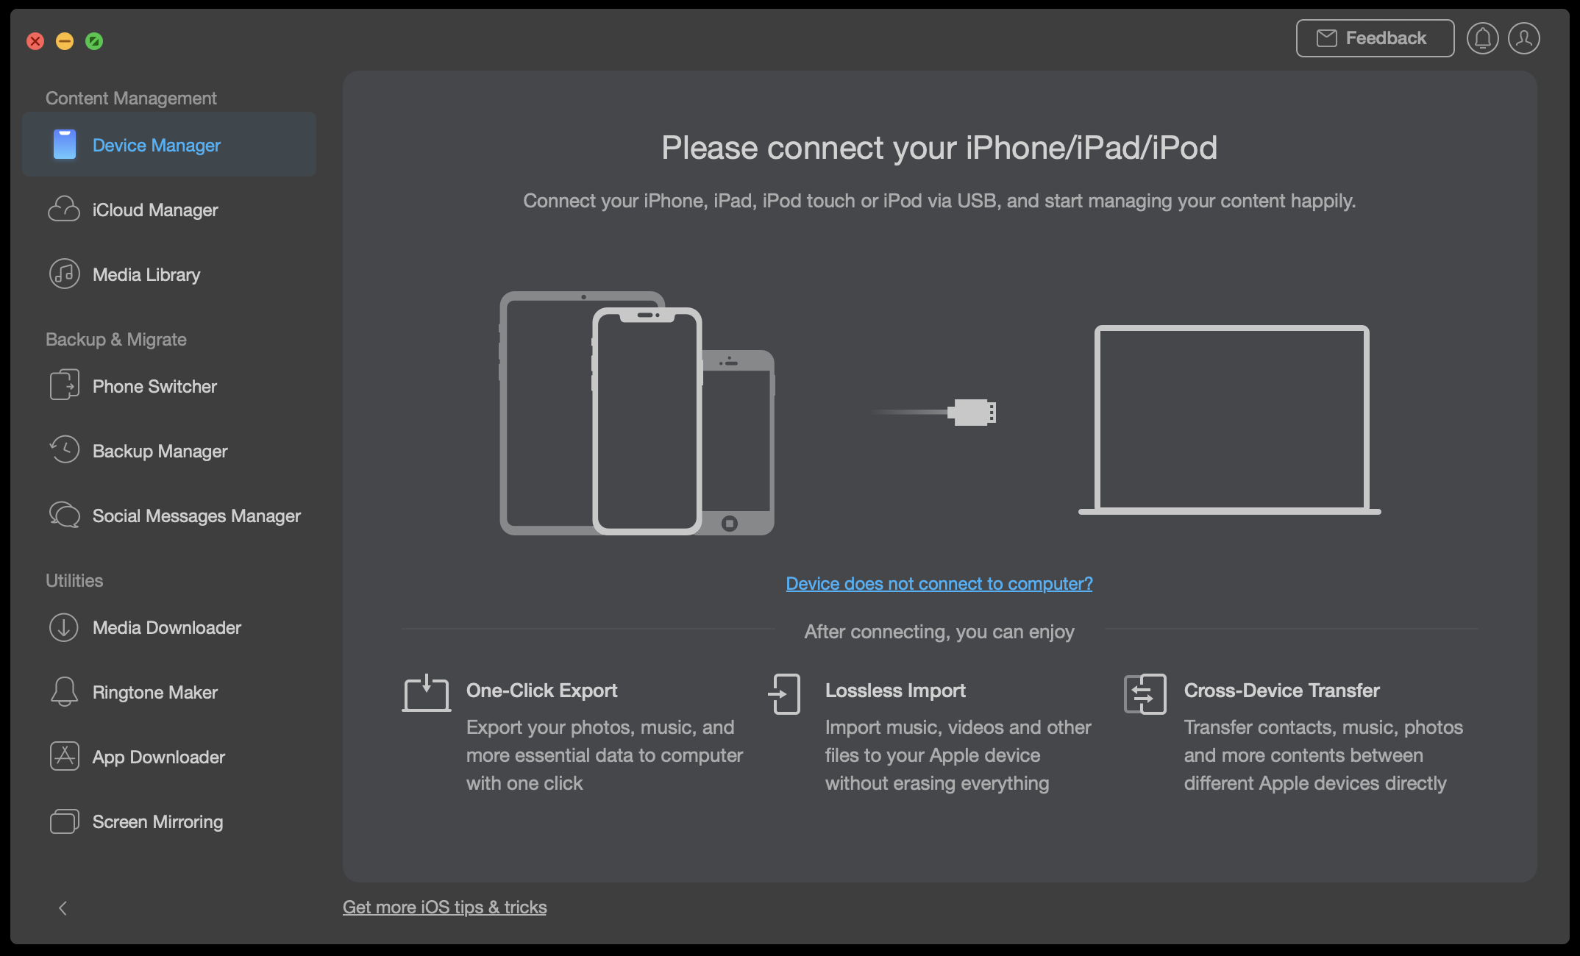The width and height of the screenshot is (1580, 956).
Task: Open Screen Mirroring feature
Action: pos(157,821)
